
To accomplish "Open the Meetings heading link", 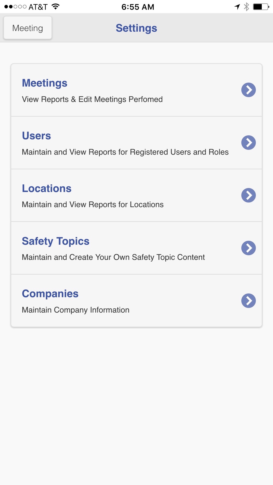I will coord(44,83).
